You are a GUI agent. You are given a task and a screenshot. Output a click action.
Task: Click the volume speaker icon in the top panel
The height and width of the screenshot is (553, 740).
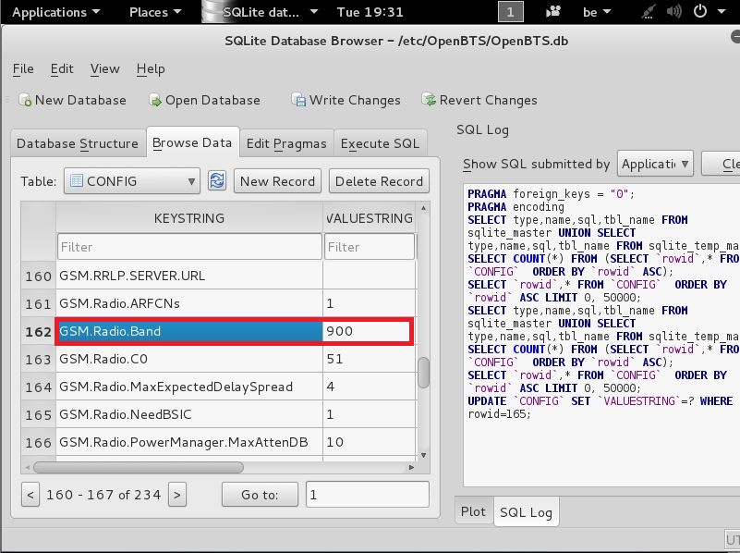coord(673,12)
